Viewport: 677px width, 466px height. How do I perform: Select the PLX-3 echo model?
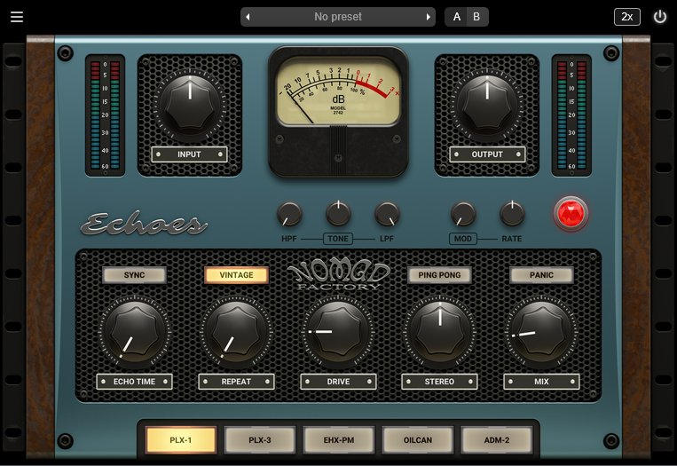[260, 440]
